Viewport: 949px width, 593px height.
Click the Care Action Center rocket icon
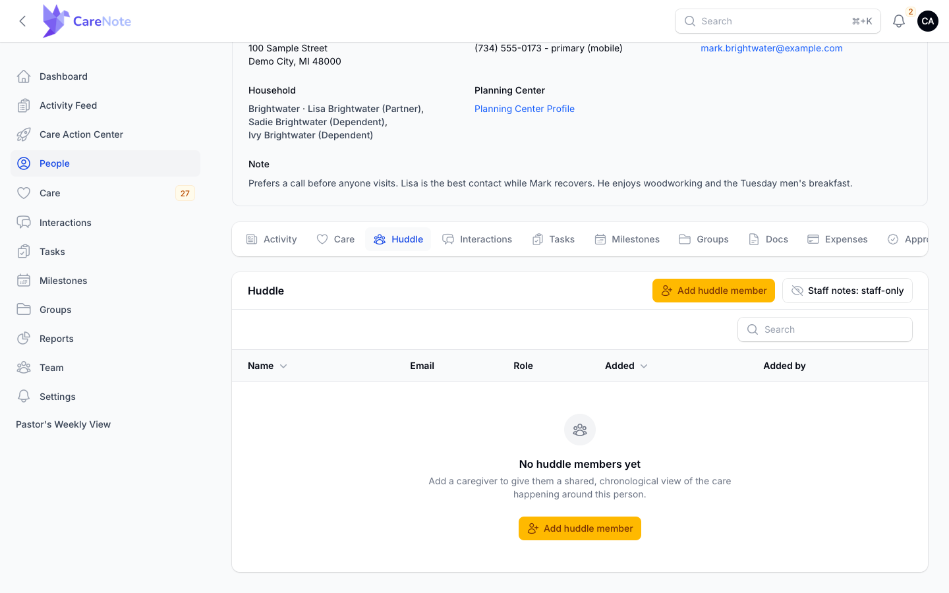tap(24, 134)
